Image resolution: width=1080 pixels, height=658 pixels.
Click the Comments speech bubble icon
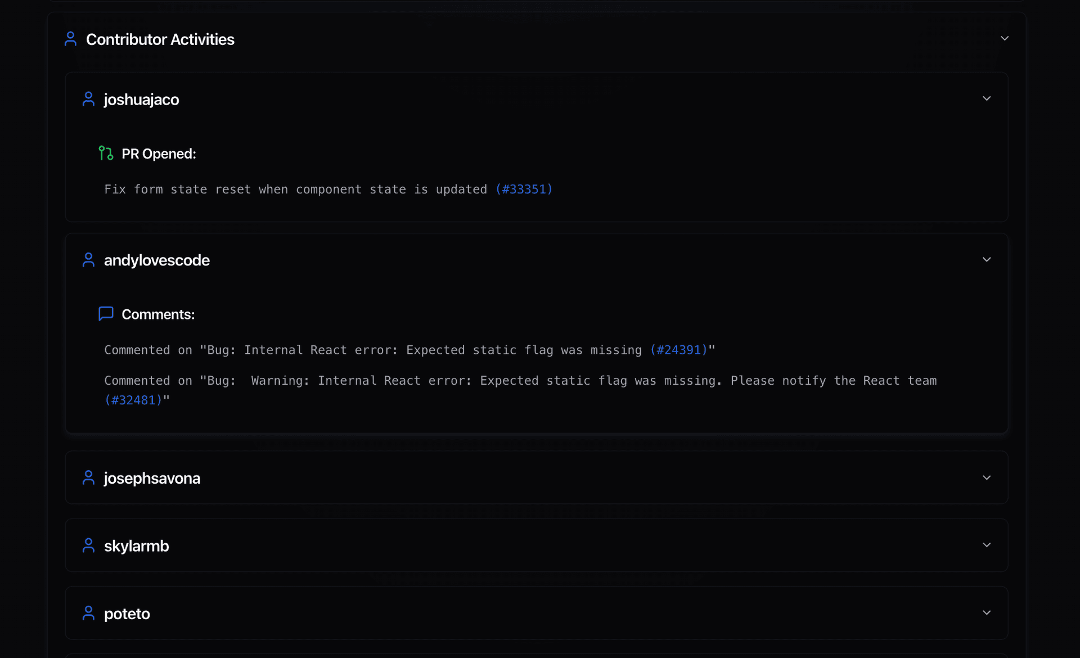pyautogui.click(x=106, y=314)
